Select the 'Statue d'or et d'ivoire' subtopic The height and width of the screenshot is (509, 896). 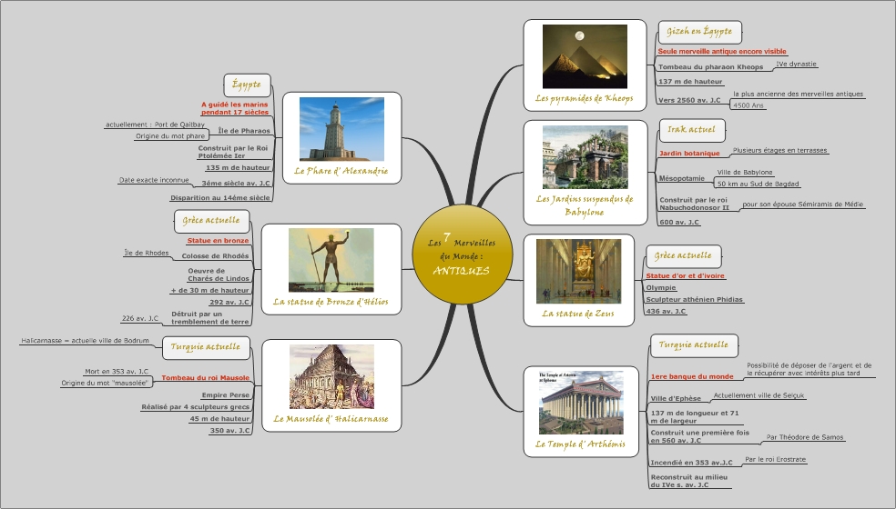tap(685, 275)
